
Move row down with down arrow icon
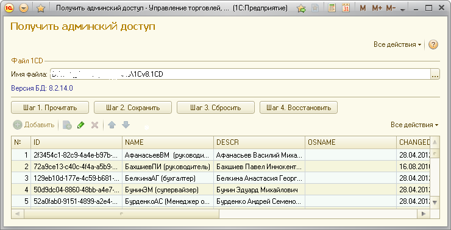pos(126,125)
